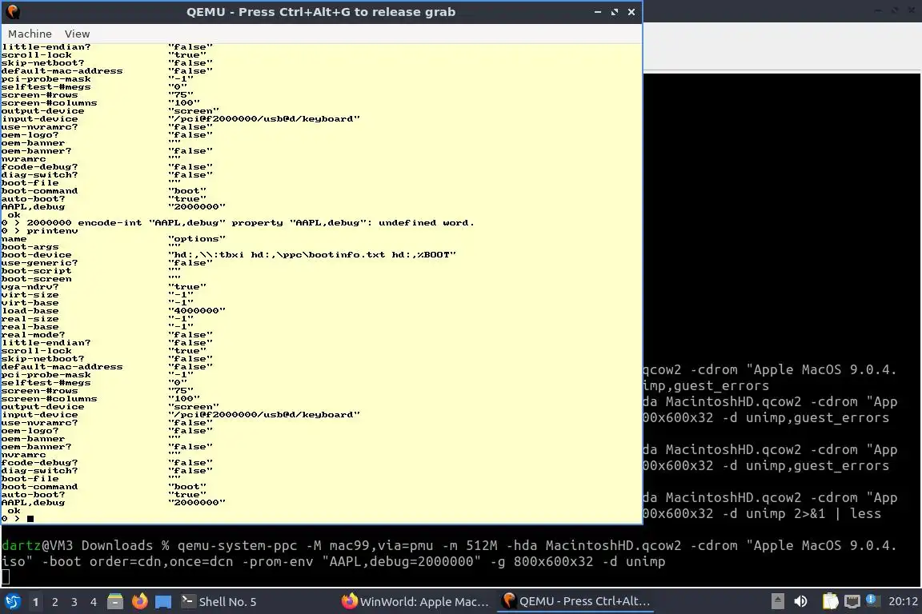
Task: Click the blue show-desktop panel icon
Action: tap(163, 602)
